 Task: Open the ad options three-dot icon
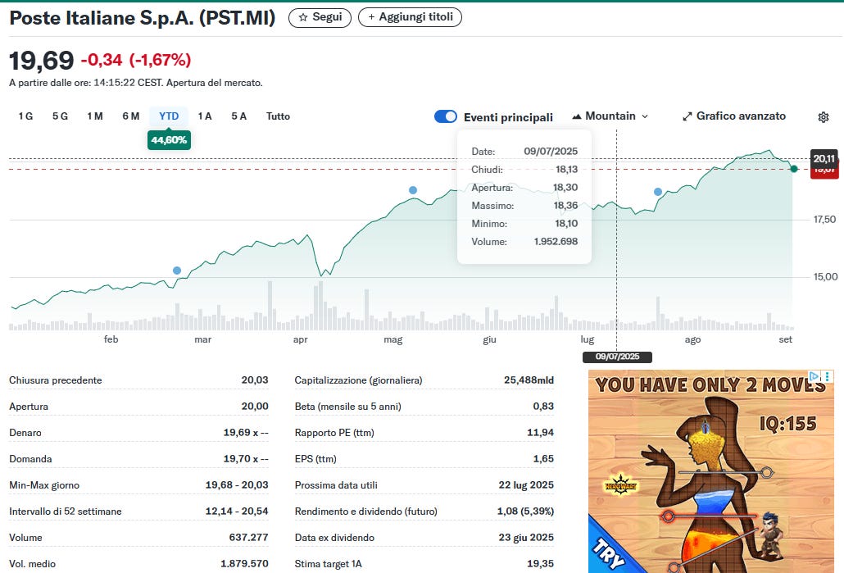point(828,376)
